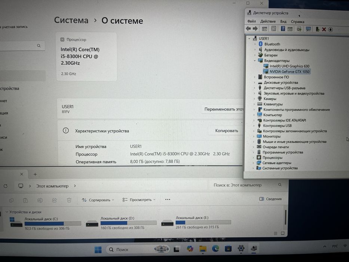Open the Файл menu

pyautogui.click(x=251, y=21)
